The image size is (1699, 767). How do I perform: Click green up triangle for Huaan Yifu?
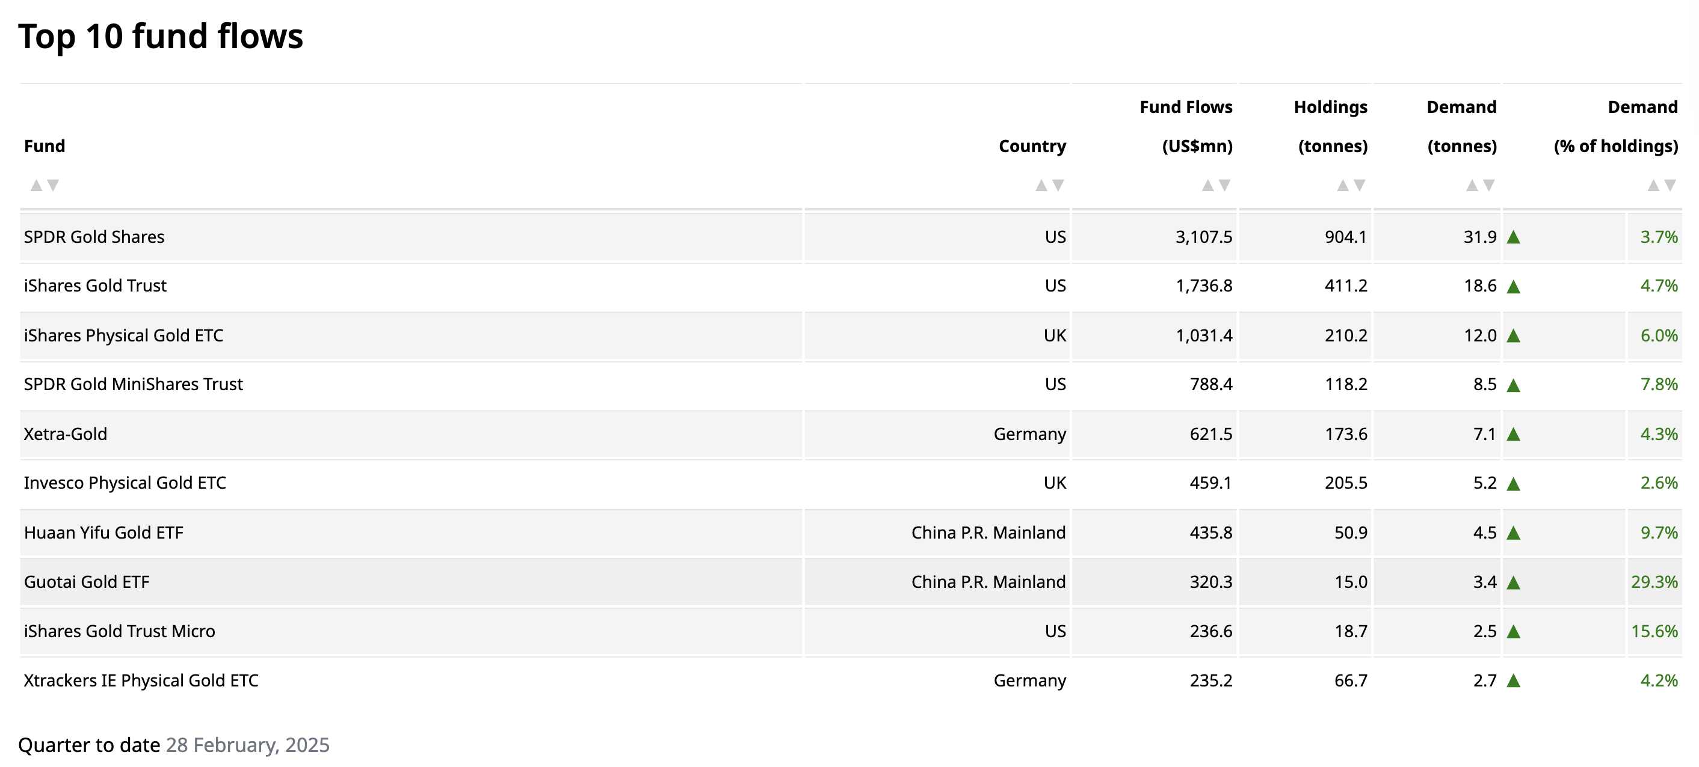click(x=1514, y=533)
